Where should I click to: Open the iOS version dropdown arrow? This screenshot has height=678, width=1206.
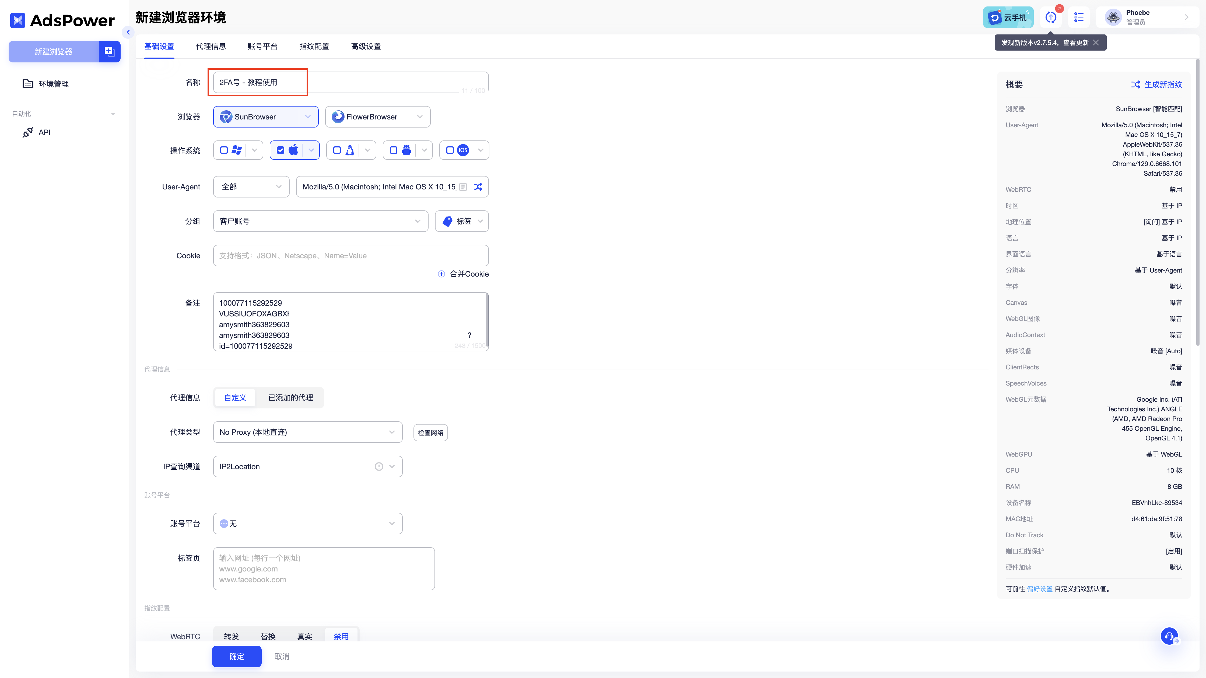(480, 150)
